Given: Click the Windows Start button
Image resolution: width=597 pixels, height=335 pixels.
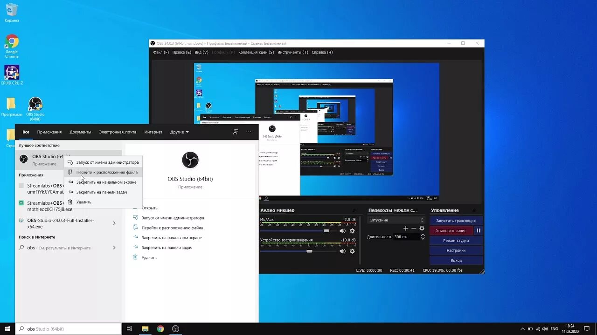Looking at the screenshot, I should 7,329.
